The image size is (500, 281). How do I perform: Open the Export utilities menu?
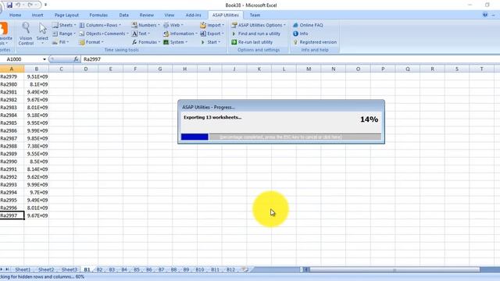click(212, 34)
